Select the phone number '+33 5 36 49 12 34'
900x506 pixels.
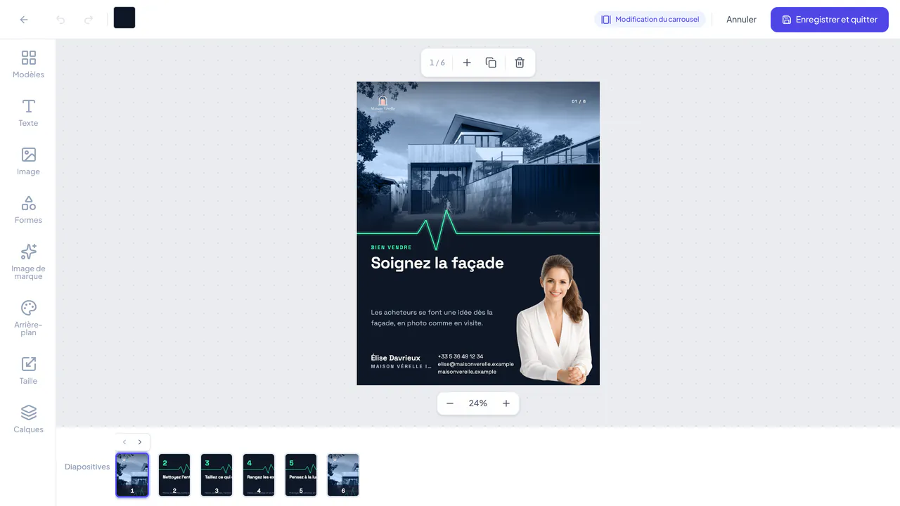point(461,356)
